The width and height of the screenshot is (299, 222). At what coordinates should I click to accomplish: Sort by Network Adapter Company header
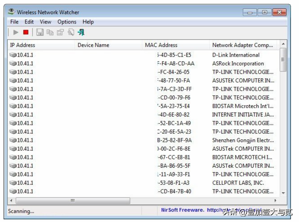click(243, 45)
